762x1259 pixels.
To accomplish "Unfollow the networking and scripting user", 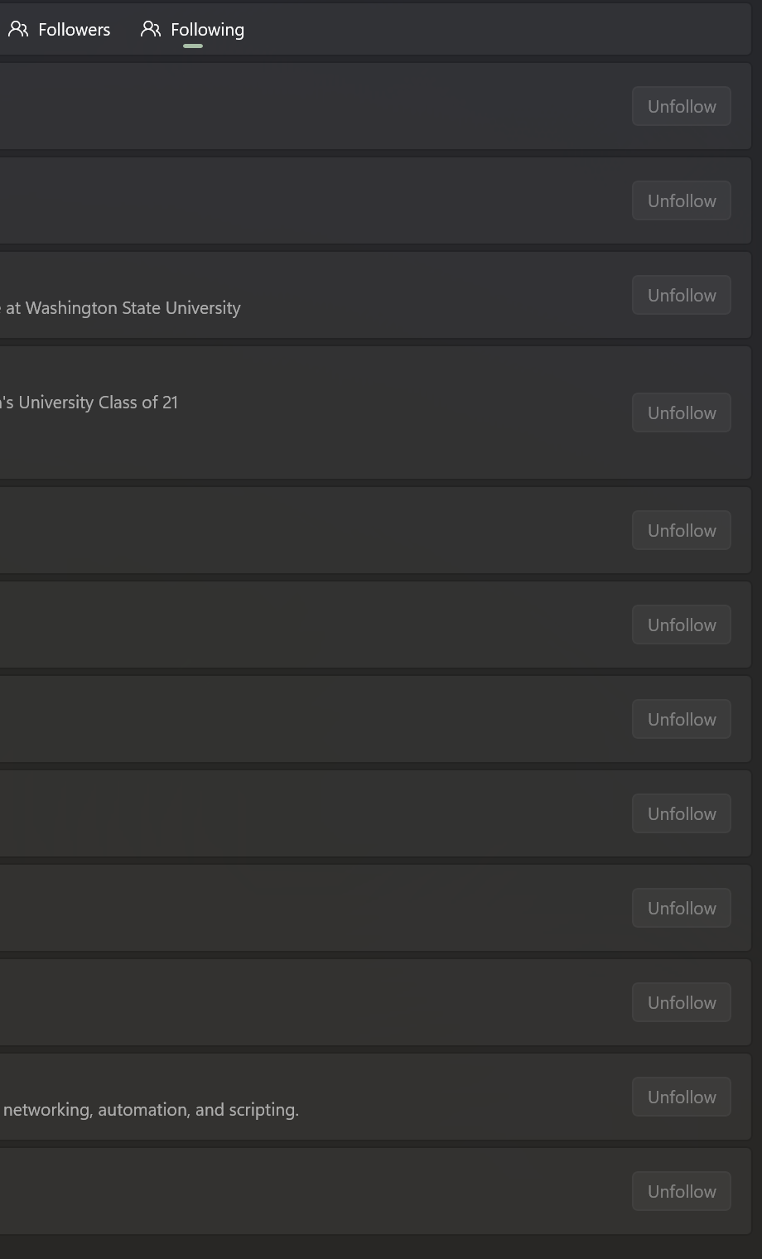I will [x=681, y=1097].
